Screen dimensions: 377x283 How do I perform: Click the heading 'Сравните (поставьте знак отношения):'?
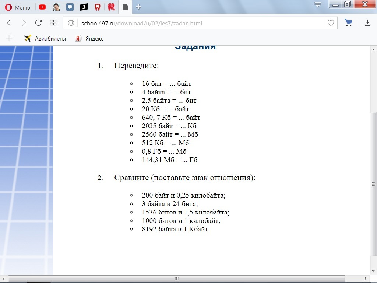coord(185,178)
